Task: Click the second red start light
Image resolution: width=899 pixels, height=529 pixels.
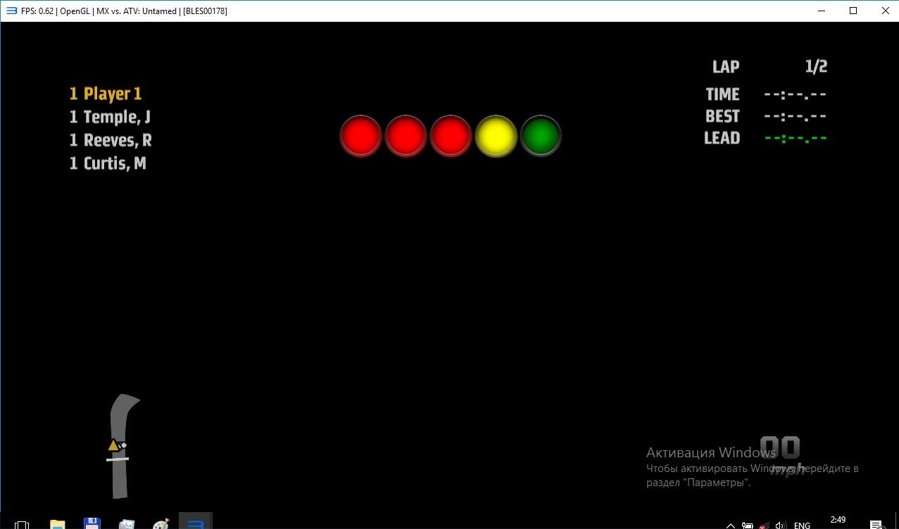Action: click(406, 136)
